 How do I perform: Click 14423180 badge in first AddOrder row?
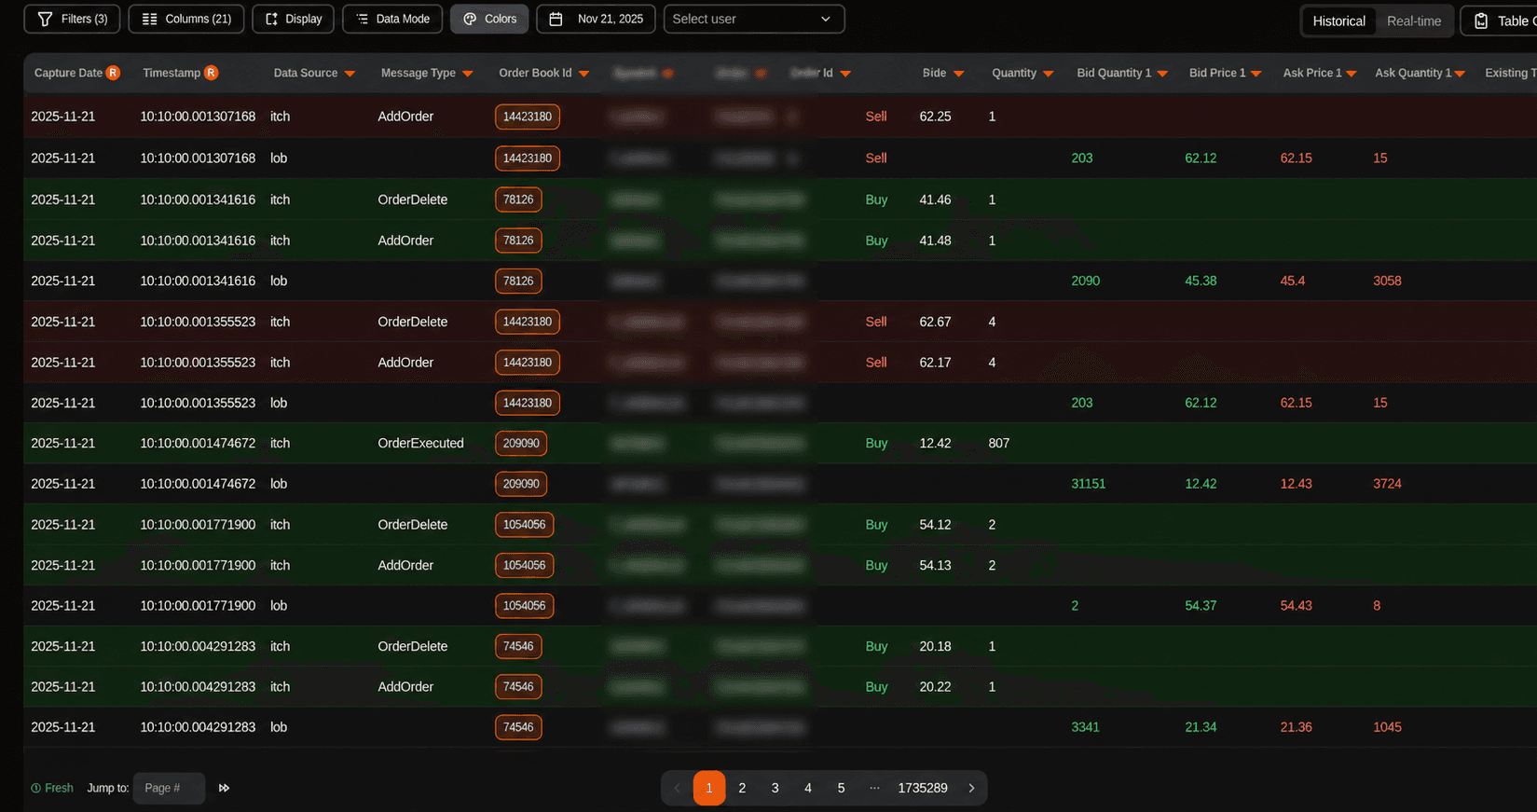click(528, 117)
